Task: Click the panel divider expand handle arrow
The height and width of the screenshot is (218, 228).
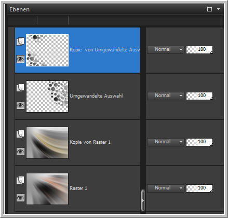Action: click(143, 200)
